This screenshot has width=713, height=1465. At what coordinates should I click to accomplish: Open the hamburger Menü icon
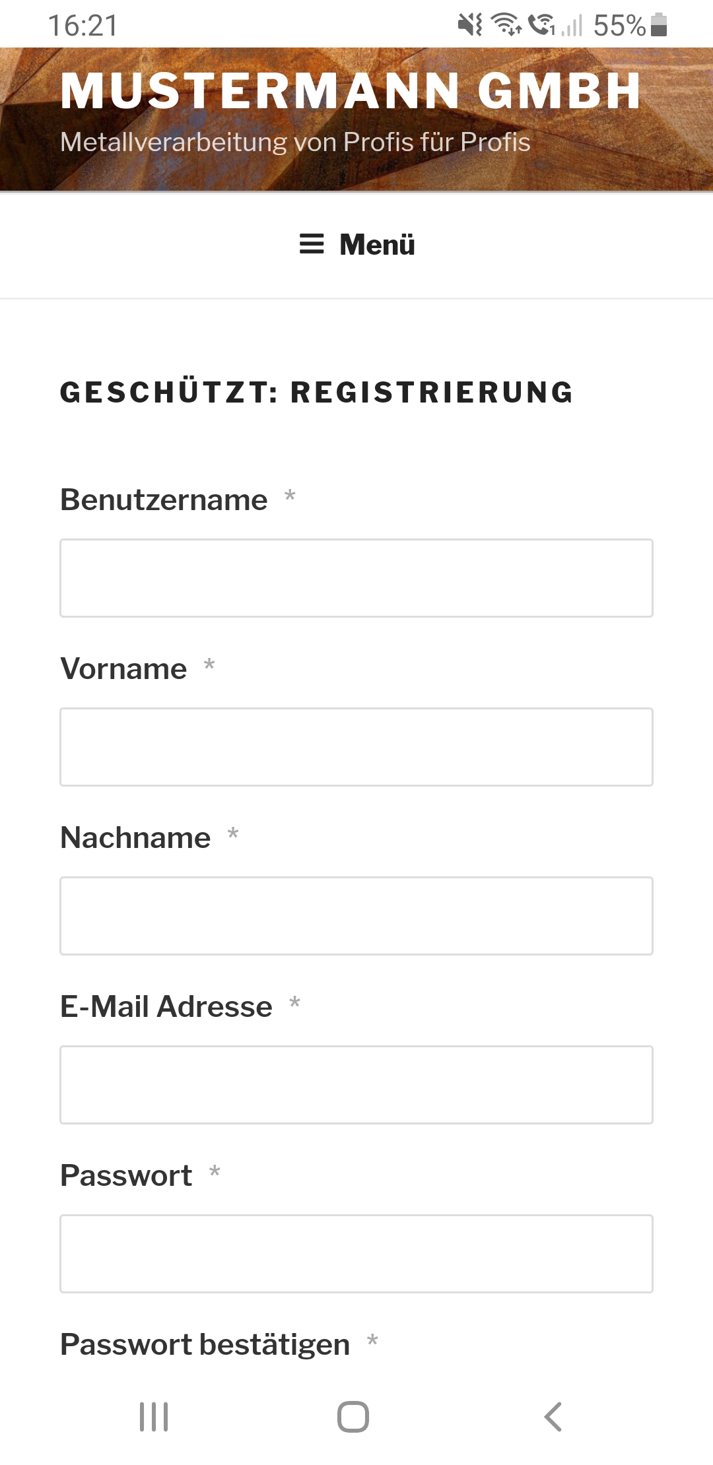coord(312,244)
